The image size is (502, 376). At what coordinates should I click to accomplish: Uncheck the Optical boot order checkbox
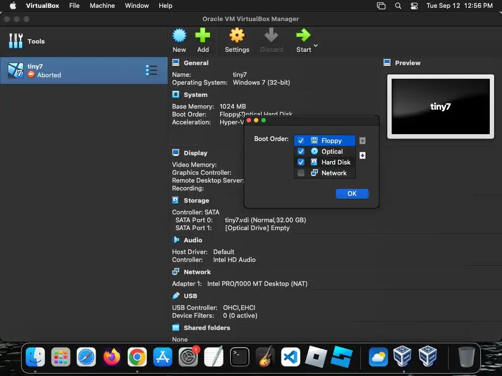(x=301, y=151)
